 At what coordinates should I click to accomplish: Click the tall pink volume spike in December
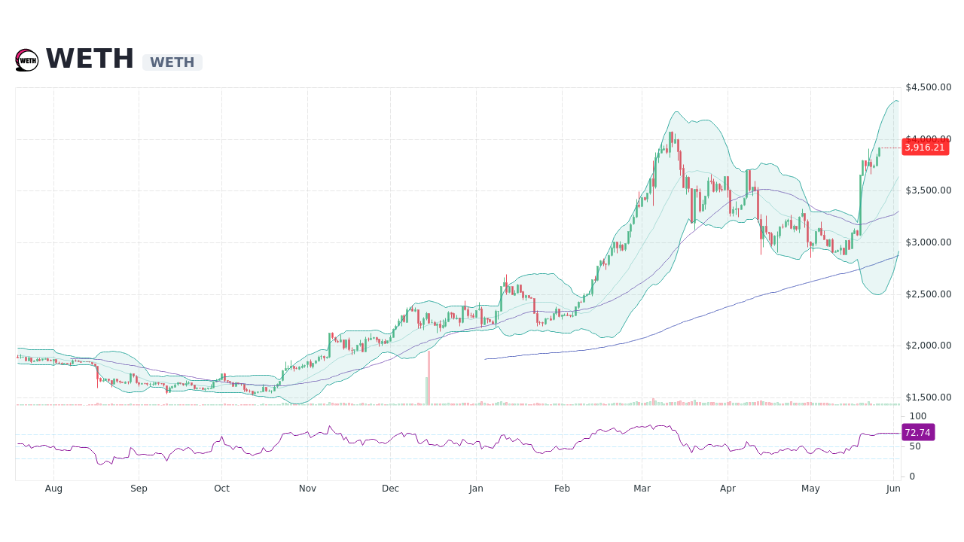429,378
